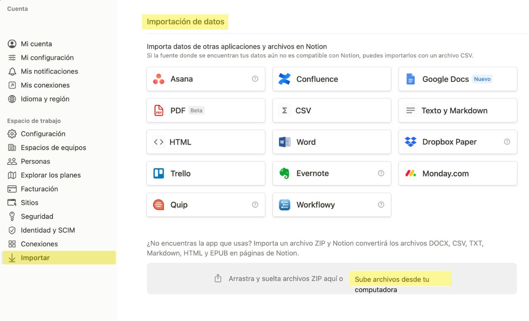This screenshot has height=321, width=529.
Task: Click the Cuenta section label
Action: (17, 9)
